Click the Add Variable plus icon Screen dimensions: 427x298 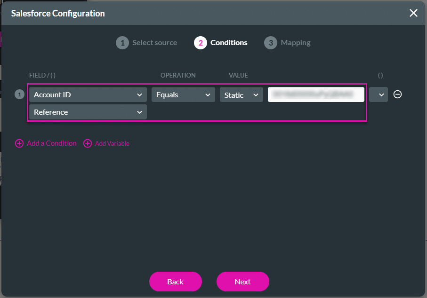88,143
